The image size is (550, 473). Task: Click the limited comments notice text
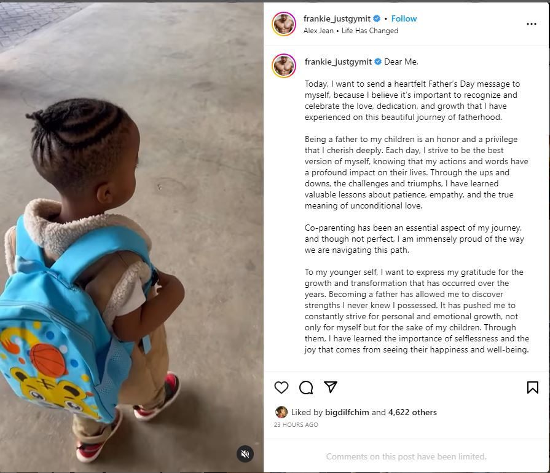tap(406, 456)
